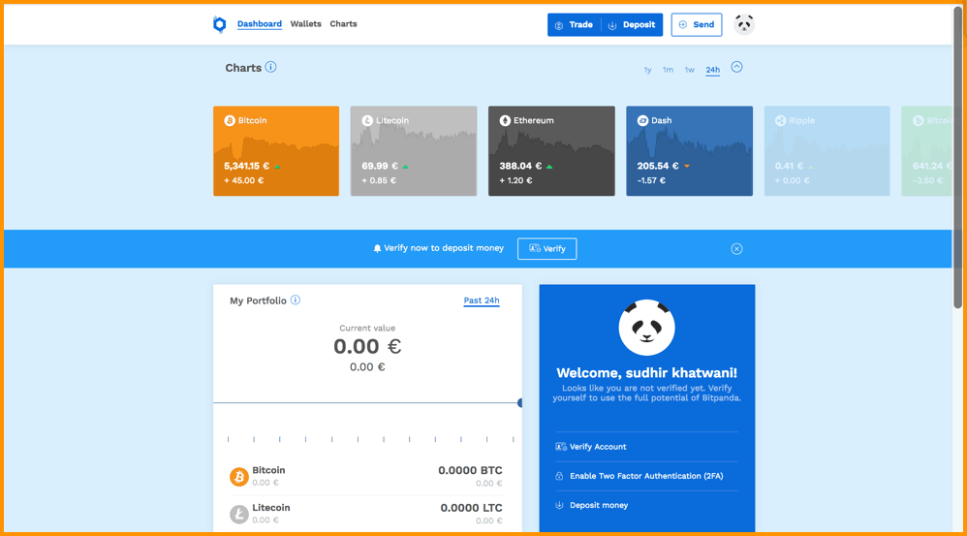
Task: Click the portfolio Current value 0.00 €
Action: click(367, 347)
